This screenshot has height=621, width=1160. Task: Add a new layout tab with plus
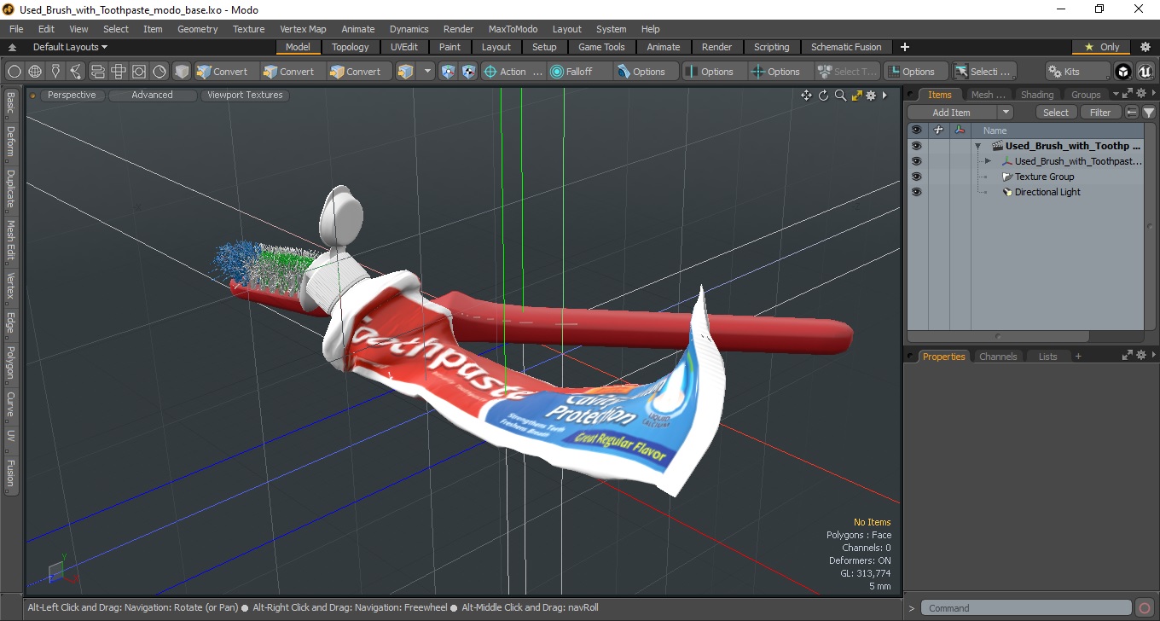[905, 47]
